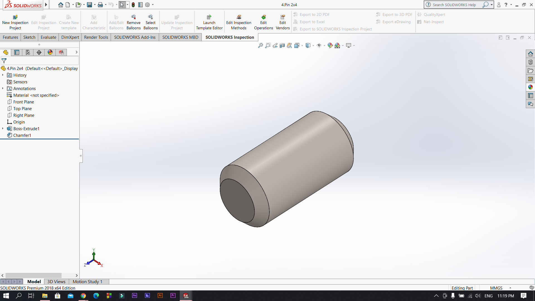
Task: Open the ConfigurationManager tab icon
Action: 28,52
